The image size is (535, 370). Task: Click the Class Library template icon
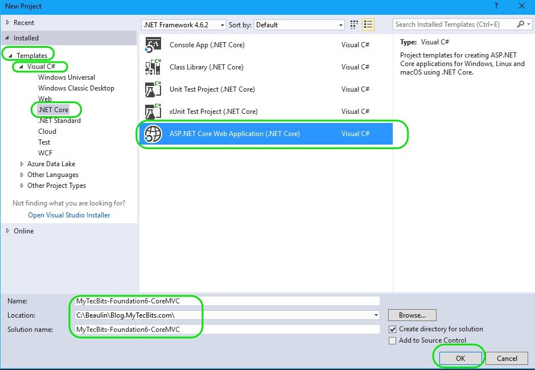pyautogui.click(x=153, y=67)
